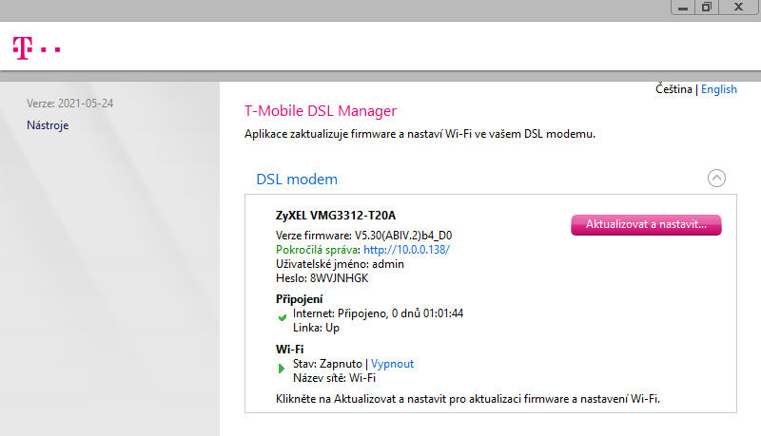Screen dimensions: 761x436
Task: Select Čeština language option
Action: (673, 89)
